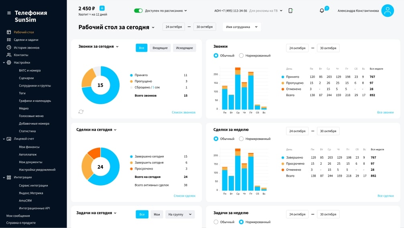This screenshot has height=228, width=404.
Task: Click the Все сделки link
Action: pos(385,196)
